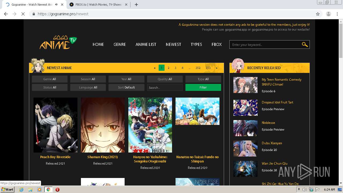The width and height of the screenshot is (343, 193).
Task: View site lock security info
Action: [33, 14]
